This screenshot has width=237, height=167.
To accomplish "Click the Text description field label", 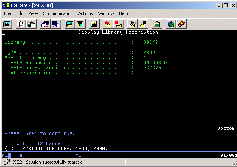I will point(28,73).
